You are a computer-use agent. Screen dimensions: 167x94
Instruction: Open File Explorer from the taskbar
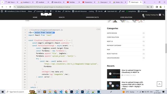tap(50, 92)
